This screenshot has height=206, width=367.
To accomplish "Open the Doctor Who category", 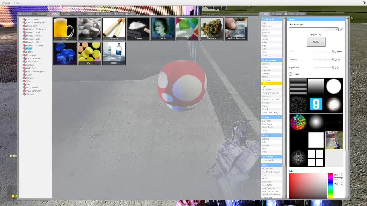I will (x=32, y=26).
